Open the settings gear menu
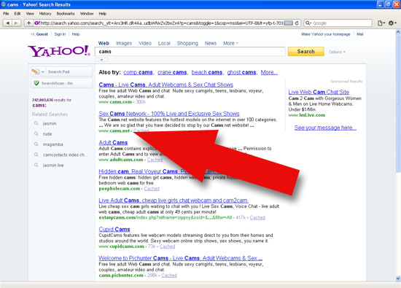The height and width of the screenshot is (288, 401). (x=392, y=23)
